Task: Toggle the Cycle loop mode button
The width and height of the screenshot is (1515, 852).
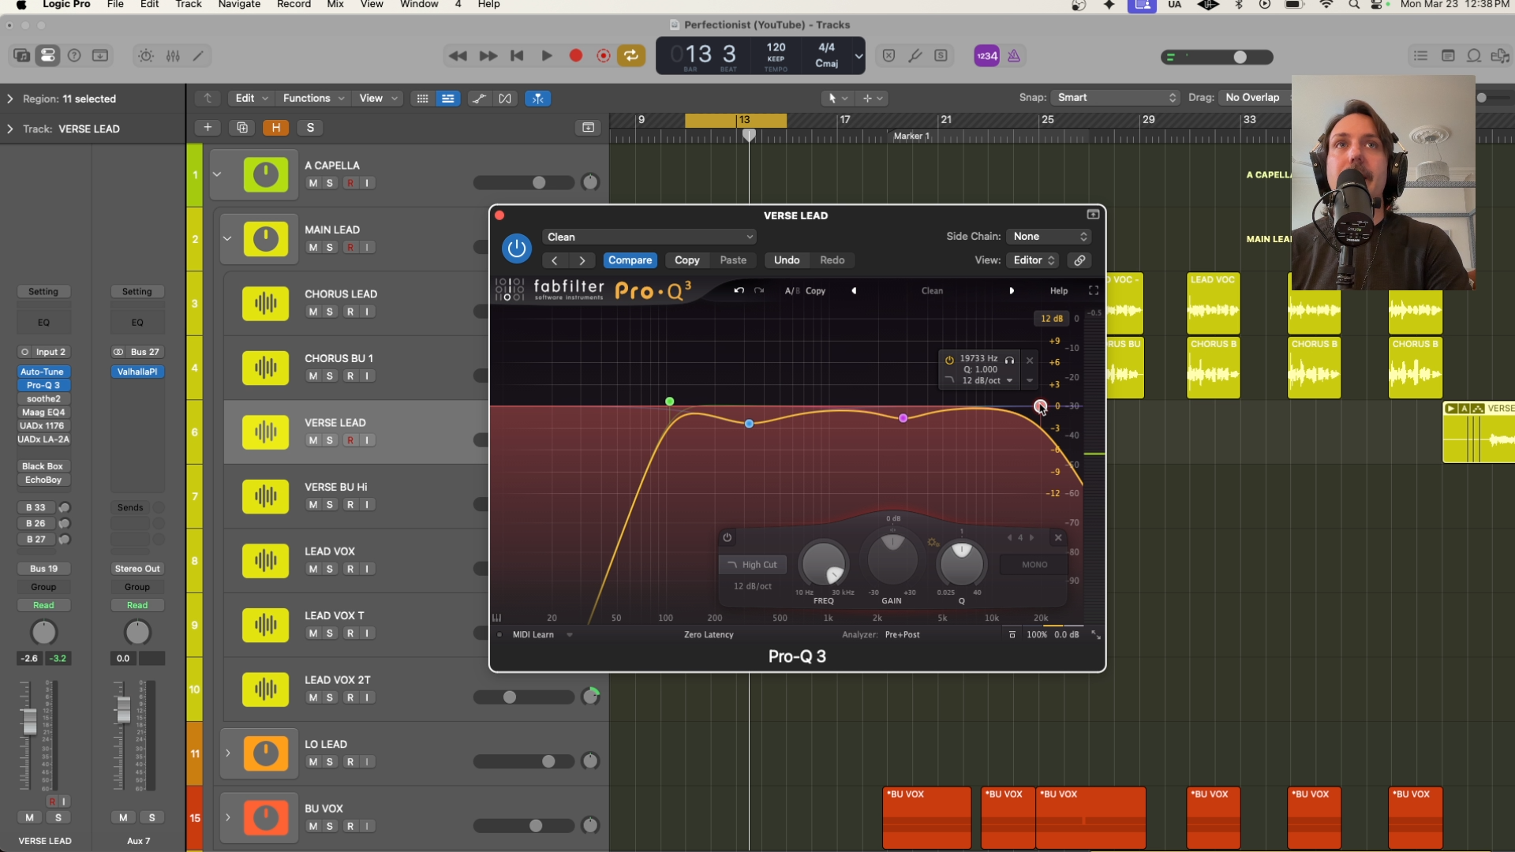Action: point(631,56)
